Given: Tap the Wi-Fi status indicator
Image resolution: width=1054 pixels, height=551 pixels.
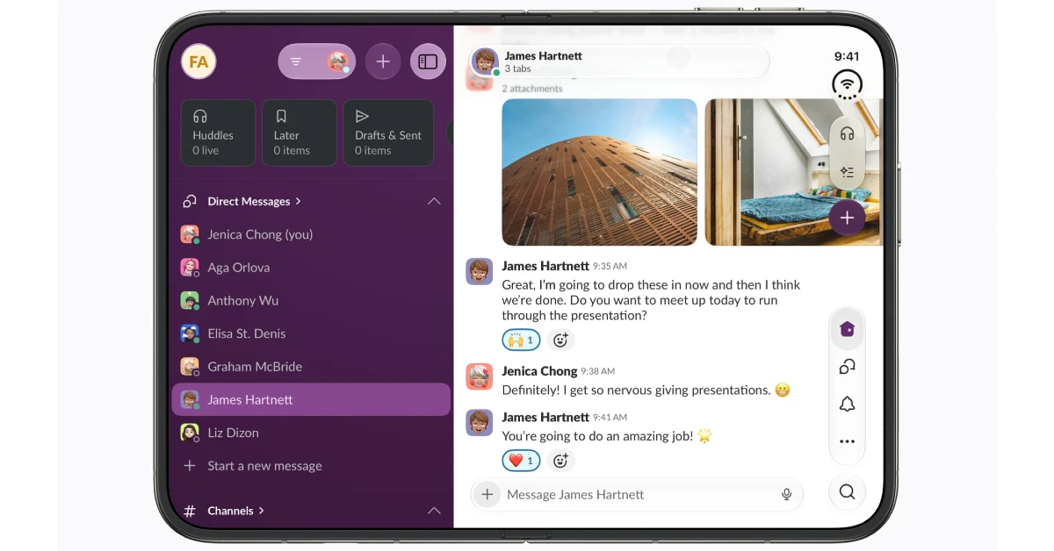Looking at the screenshot, I should click(847, 85).
